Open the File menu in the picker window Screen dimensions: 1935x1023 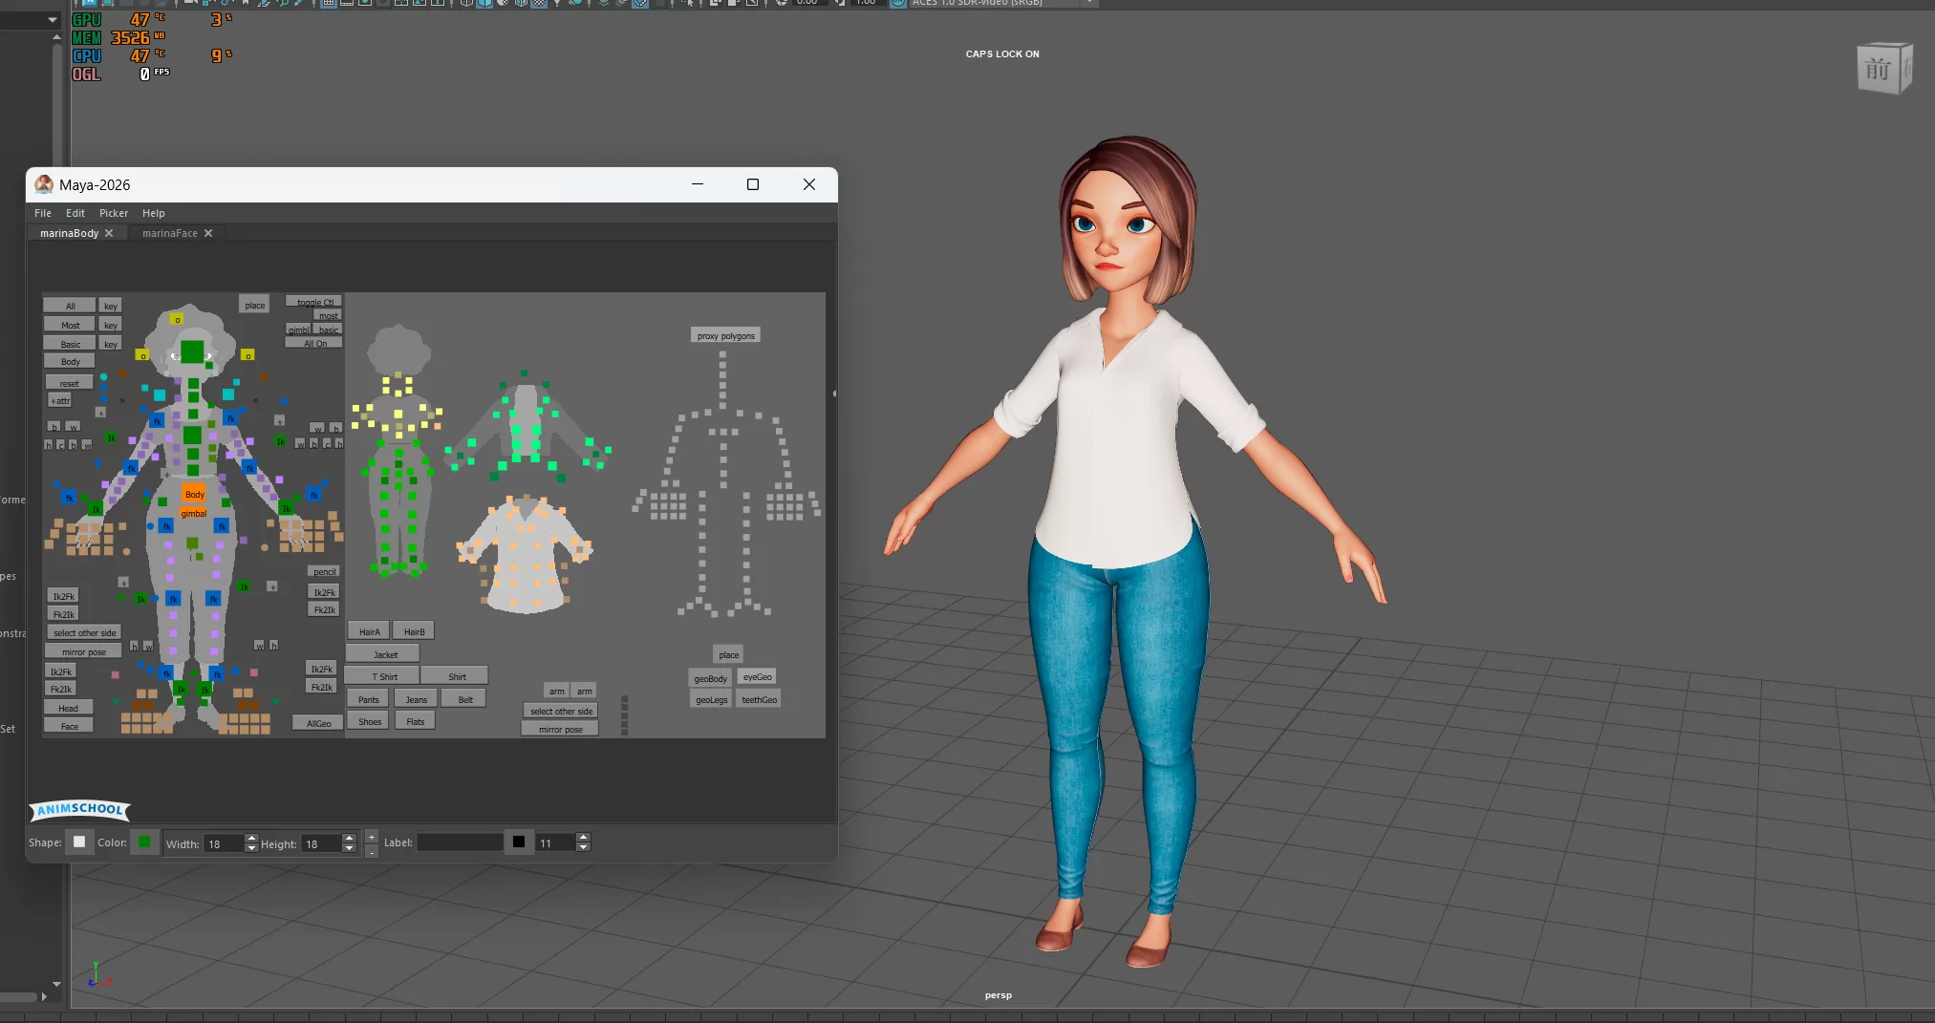pos(43,213)
